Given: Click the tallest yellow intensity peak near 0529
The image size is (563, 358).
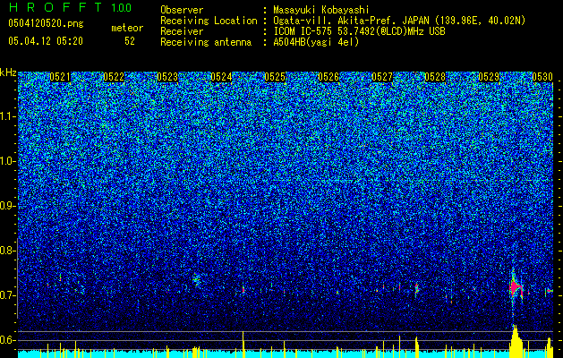Looking at the screenshot, I should [x=516, y=341].
